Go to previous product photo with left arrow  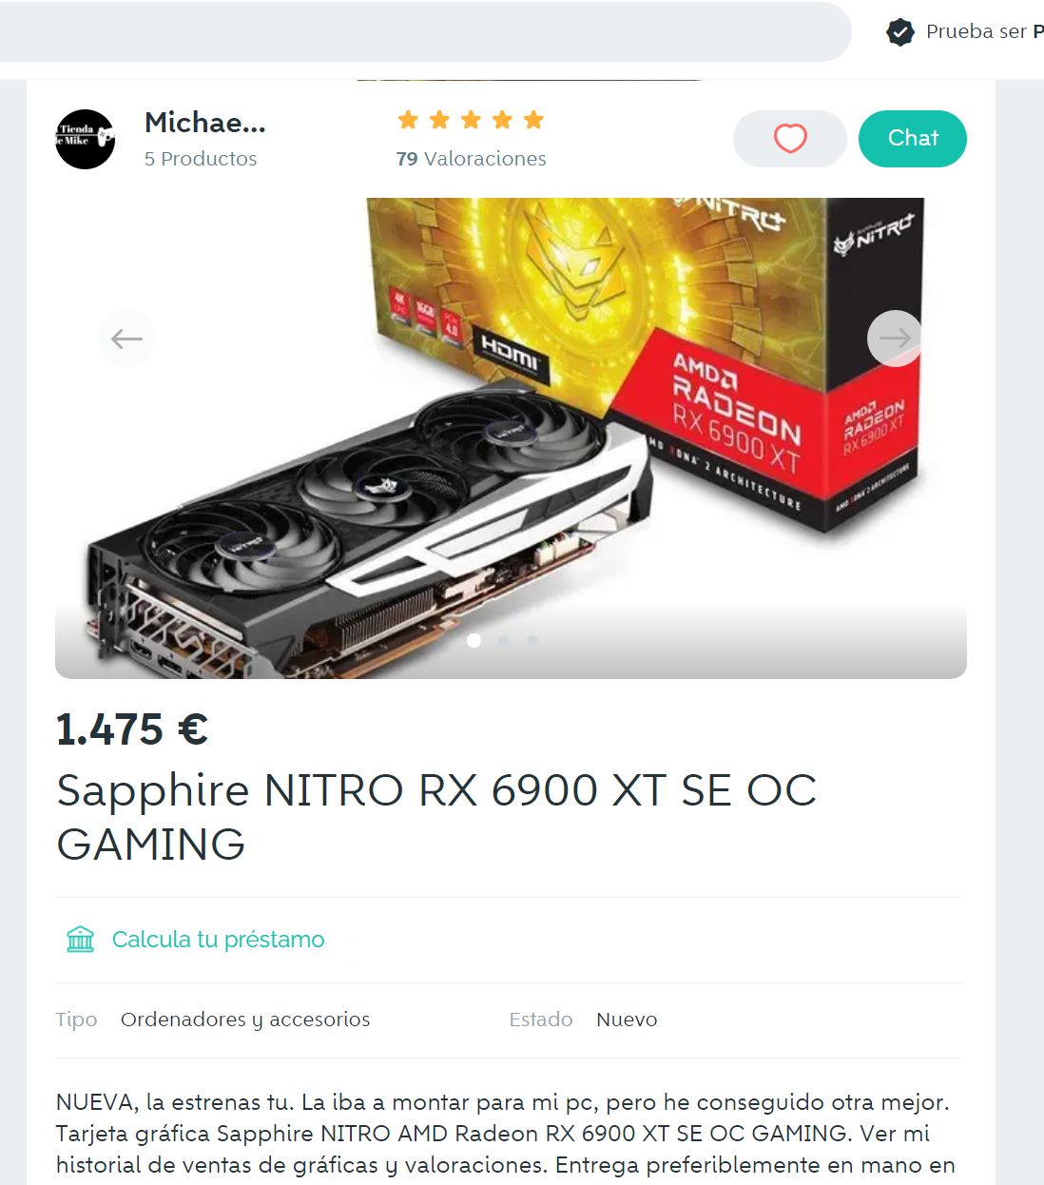pos(126,338)
